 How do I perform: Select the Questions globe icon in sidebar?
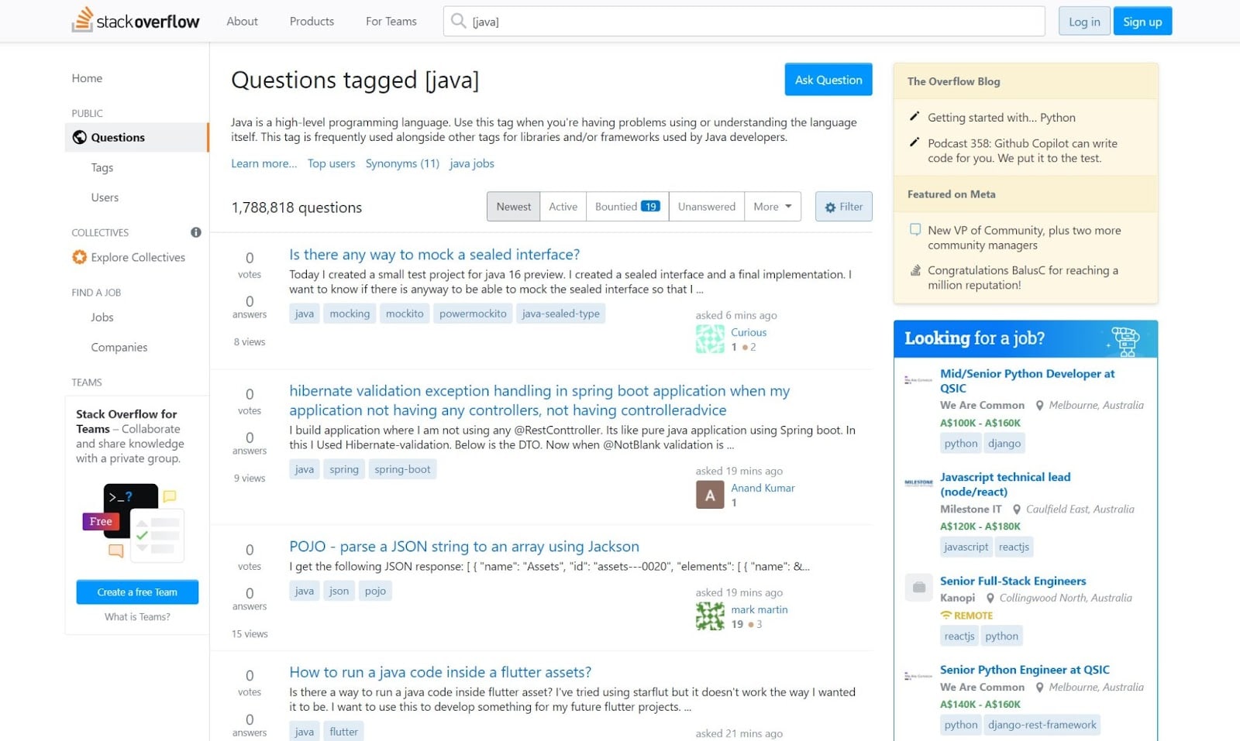78,137
